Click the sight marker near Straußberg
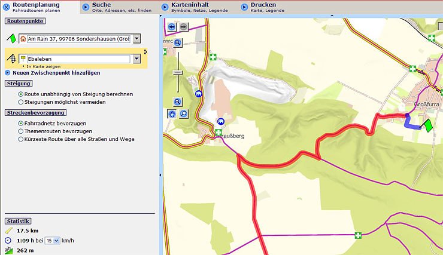Image resolution: width=443 pixels, height=255 pixels. (x=220, y=121)
